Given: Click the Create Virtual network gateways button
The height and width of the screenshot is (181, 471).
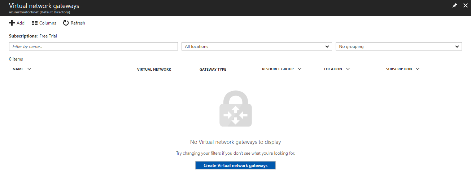Looking at the screenshot, I should pyautogui.click(x=235, y=165).
